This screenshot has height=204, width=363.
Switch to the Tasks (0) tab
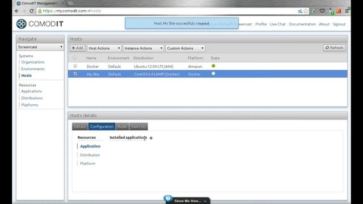point(138,126)
